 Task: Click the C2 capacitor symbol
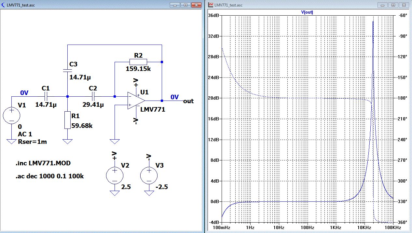click(x=93, y=96)
